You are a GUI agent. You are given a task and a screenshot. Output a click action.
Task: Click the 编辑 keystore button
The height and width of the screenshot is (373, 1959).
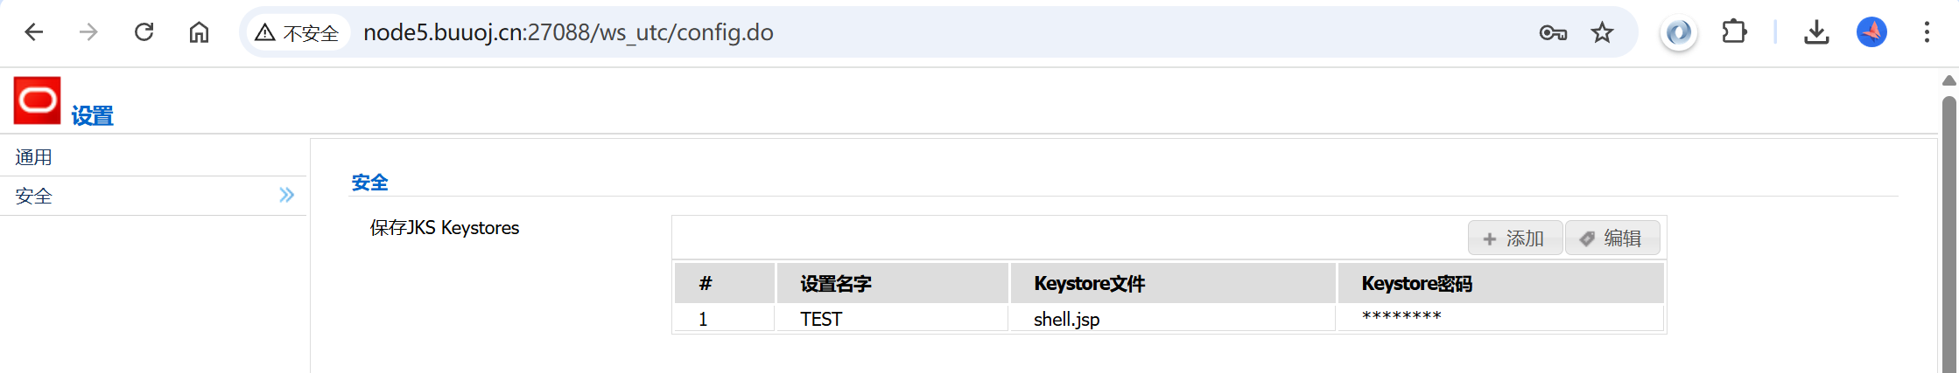(x=1611, y=238)
